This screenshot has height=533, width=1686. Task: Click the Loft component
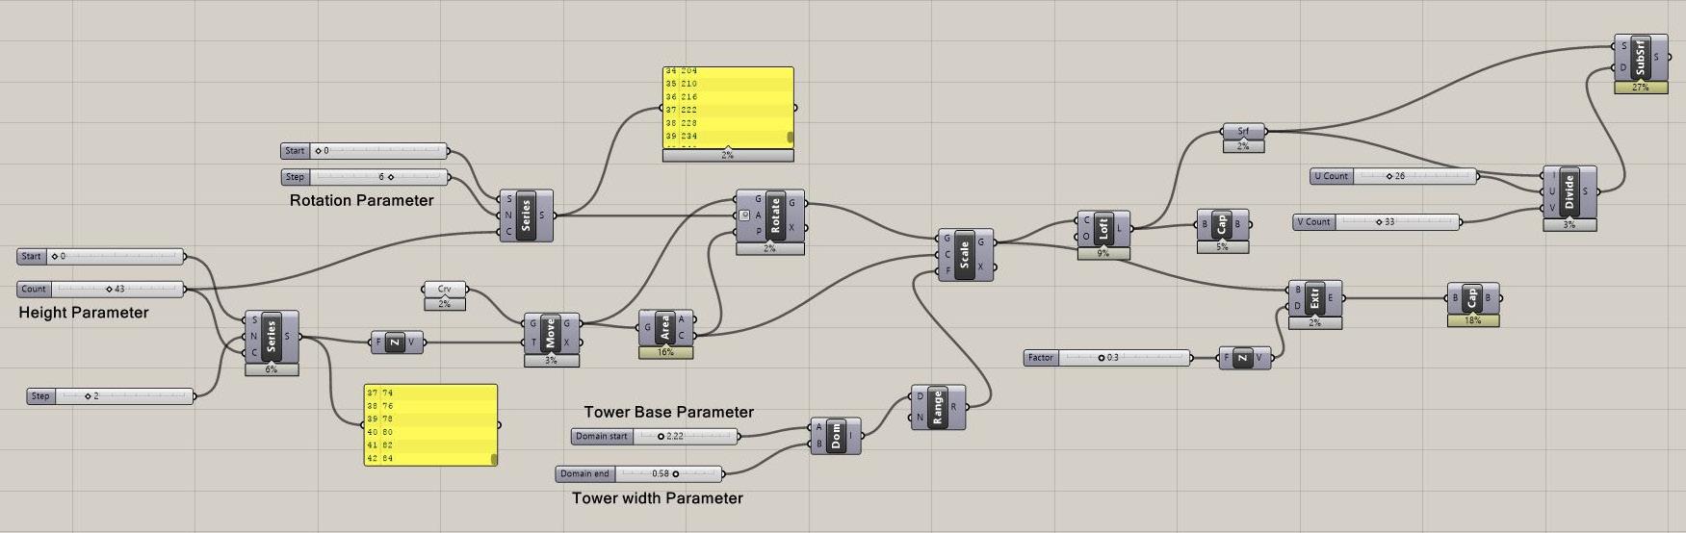click(x=1103, y=229)
